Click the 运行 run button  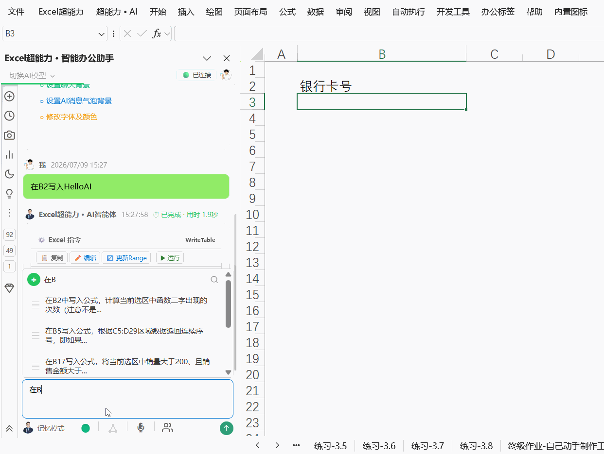coord(170,258)
